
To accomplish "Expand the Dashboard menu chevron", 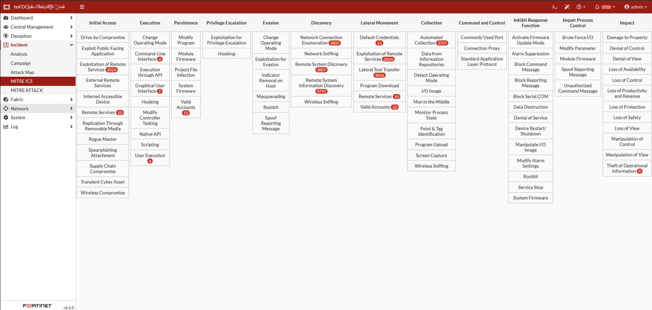I will (71, 18).
